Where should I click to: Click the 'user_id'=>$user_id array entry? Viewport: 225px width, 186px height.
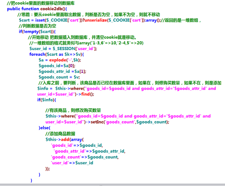tap(72, 163)
